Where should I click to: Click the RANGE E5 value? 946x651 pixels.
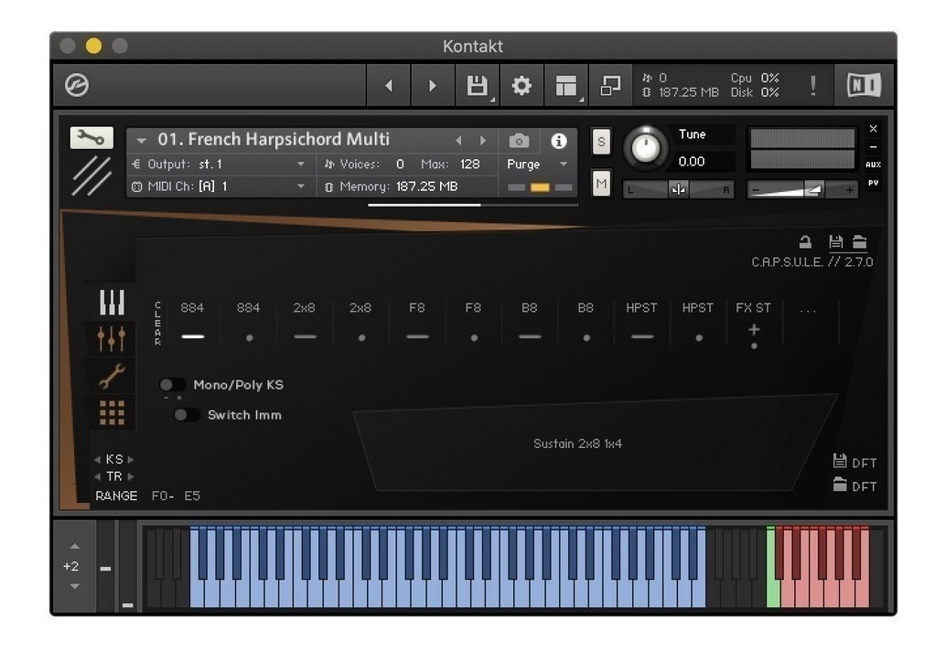pos(192,496)
